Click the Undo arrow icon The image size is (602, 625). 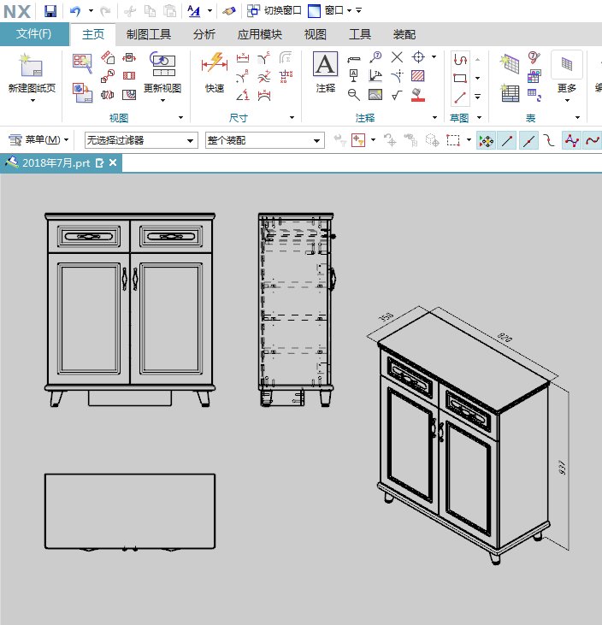click(x=75, y=11)
